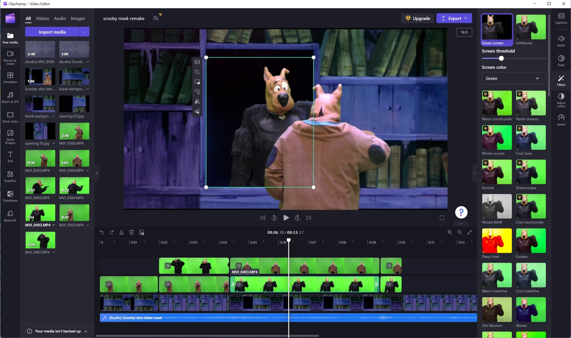Select the Scooby-doo latex mask audio track
571x338 pixels.
[x=288, y=318]
